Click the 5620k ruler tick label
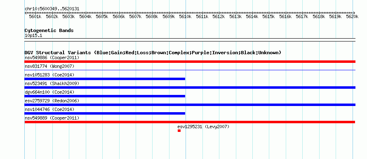Viewport: 367px width, 159px height. point(352,17)
